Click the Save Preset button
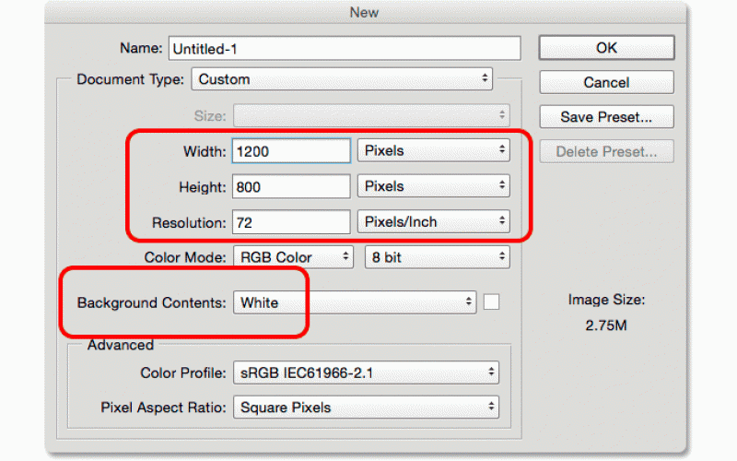Screen dimensions: 737x461 [x=606, y=117]
